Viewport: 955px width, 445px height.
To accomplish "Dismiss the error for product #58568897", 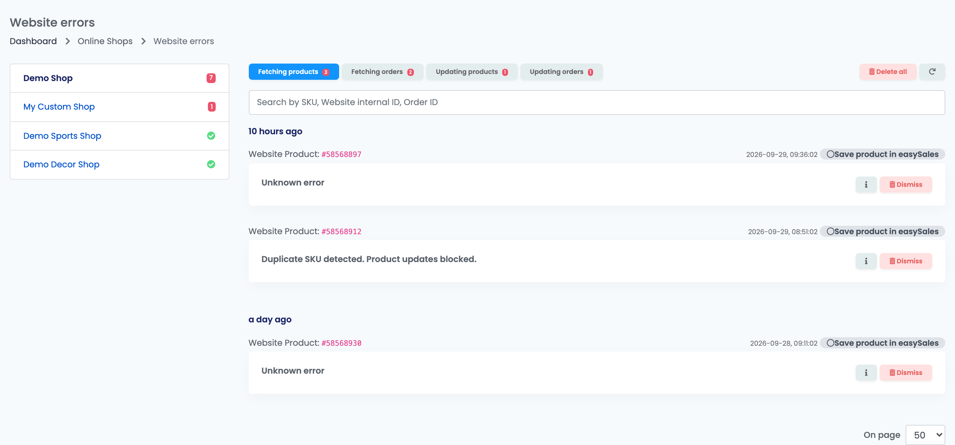I will click(906, 184).
